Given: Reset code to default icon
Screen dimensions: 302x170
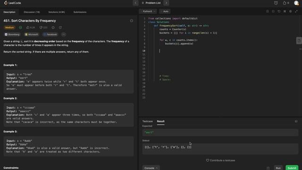Looking at the screenshot, I should pos(279,11).
